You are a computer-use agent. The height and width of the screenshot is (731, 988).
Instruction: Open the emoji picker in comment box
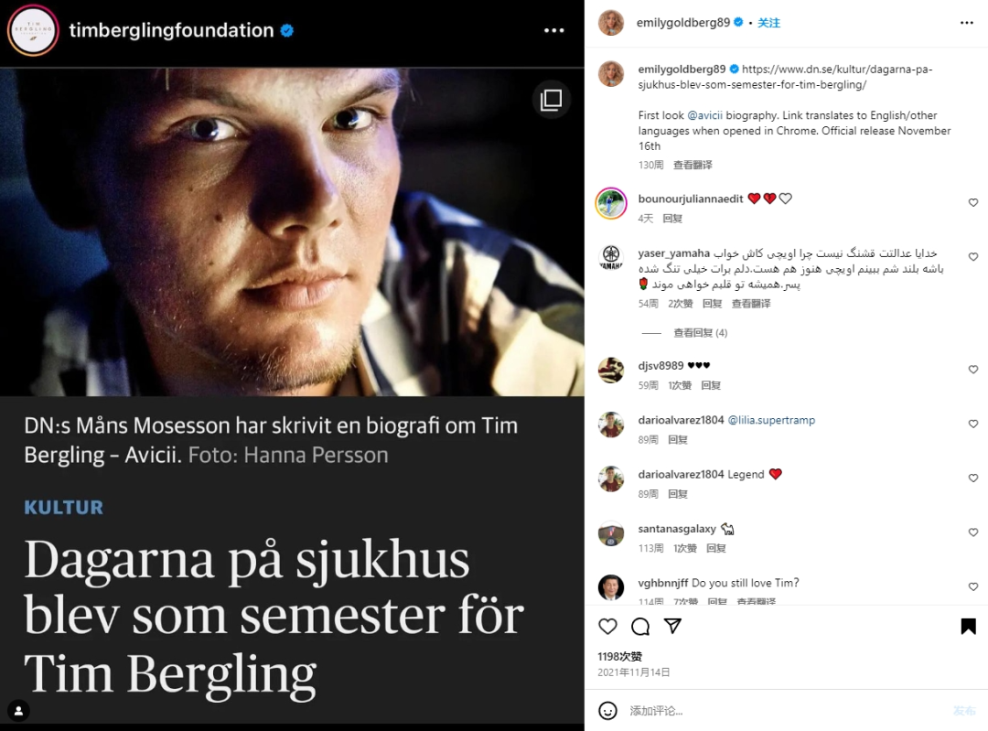tap(607, 711)
